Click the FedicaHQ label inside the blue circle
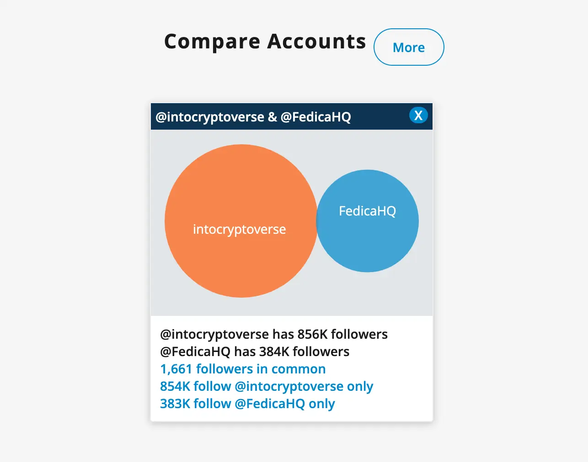This screenshot has height=462, width=588. click(367, 211)
